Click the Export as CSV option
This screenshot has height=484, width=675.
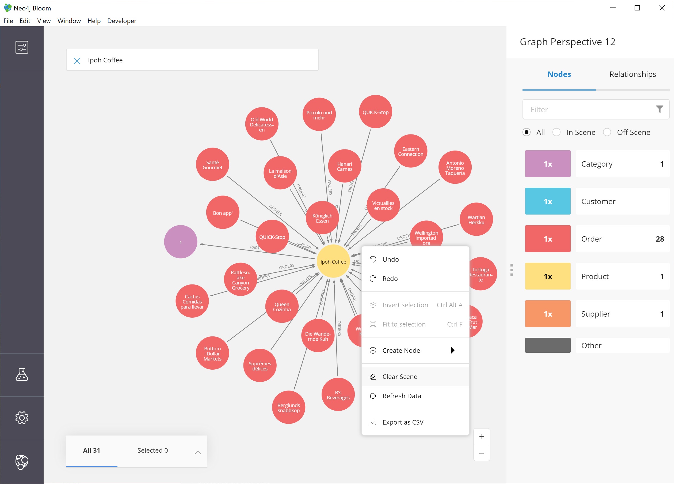click(403, 422)
